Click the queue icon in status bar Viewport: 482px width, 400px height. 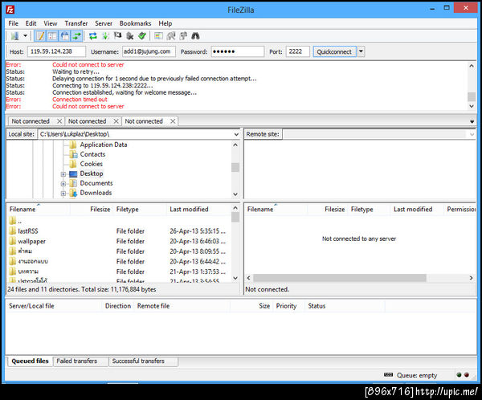tap(388, 375)
